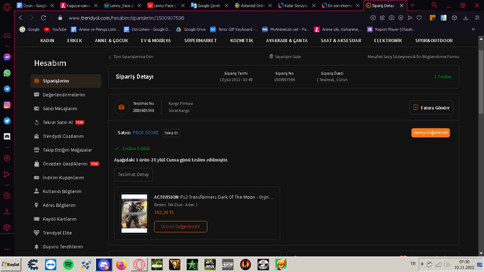
Task: Open the tab search magnifier icon
Action: point(434,5)
